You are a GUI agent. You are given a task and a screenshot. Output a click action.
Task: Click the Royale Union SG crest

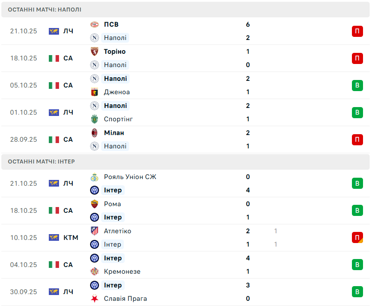[94, 177]
